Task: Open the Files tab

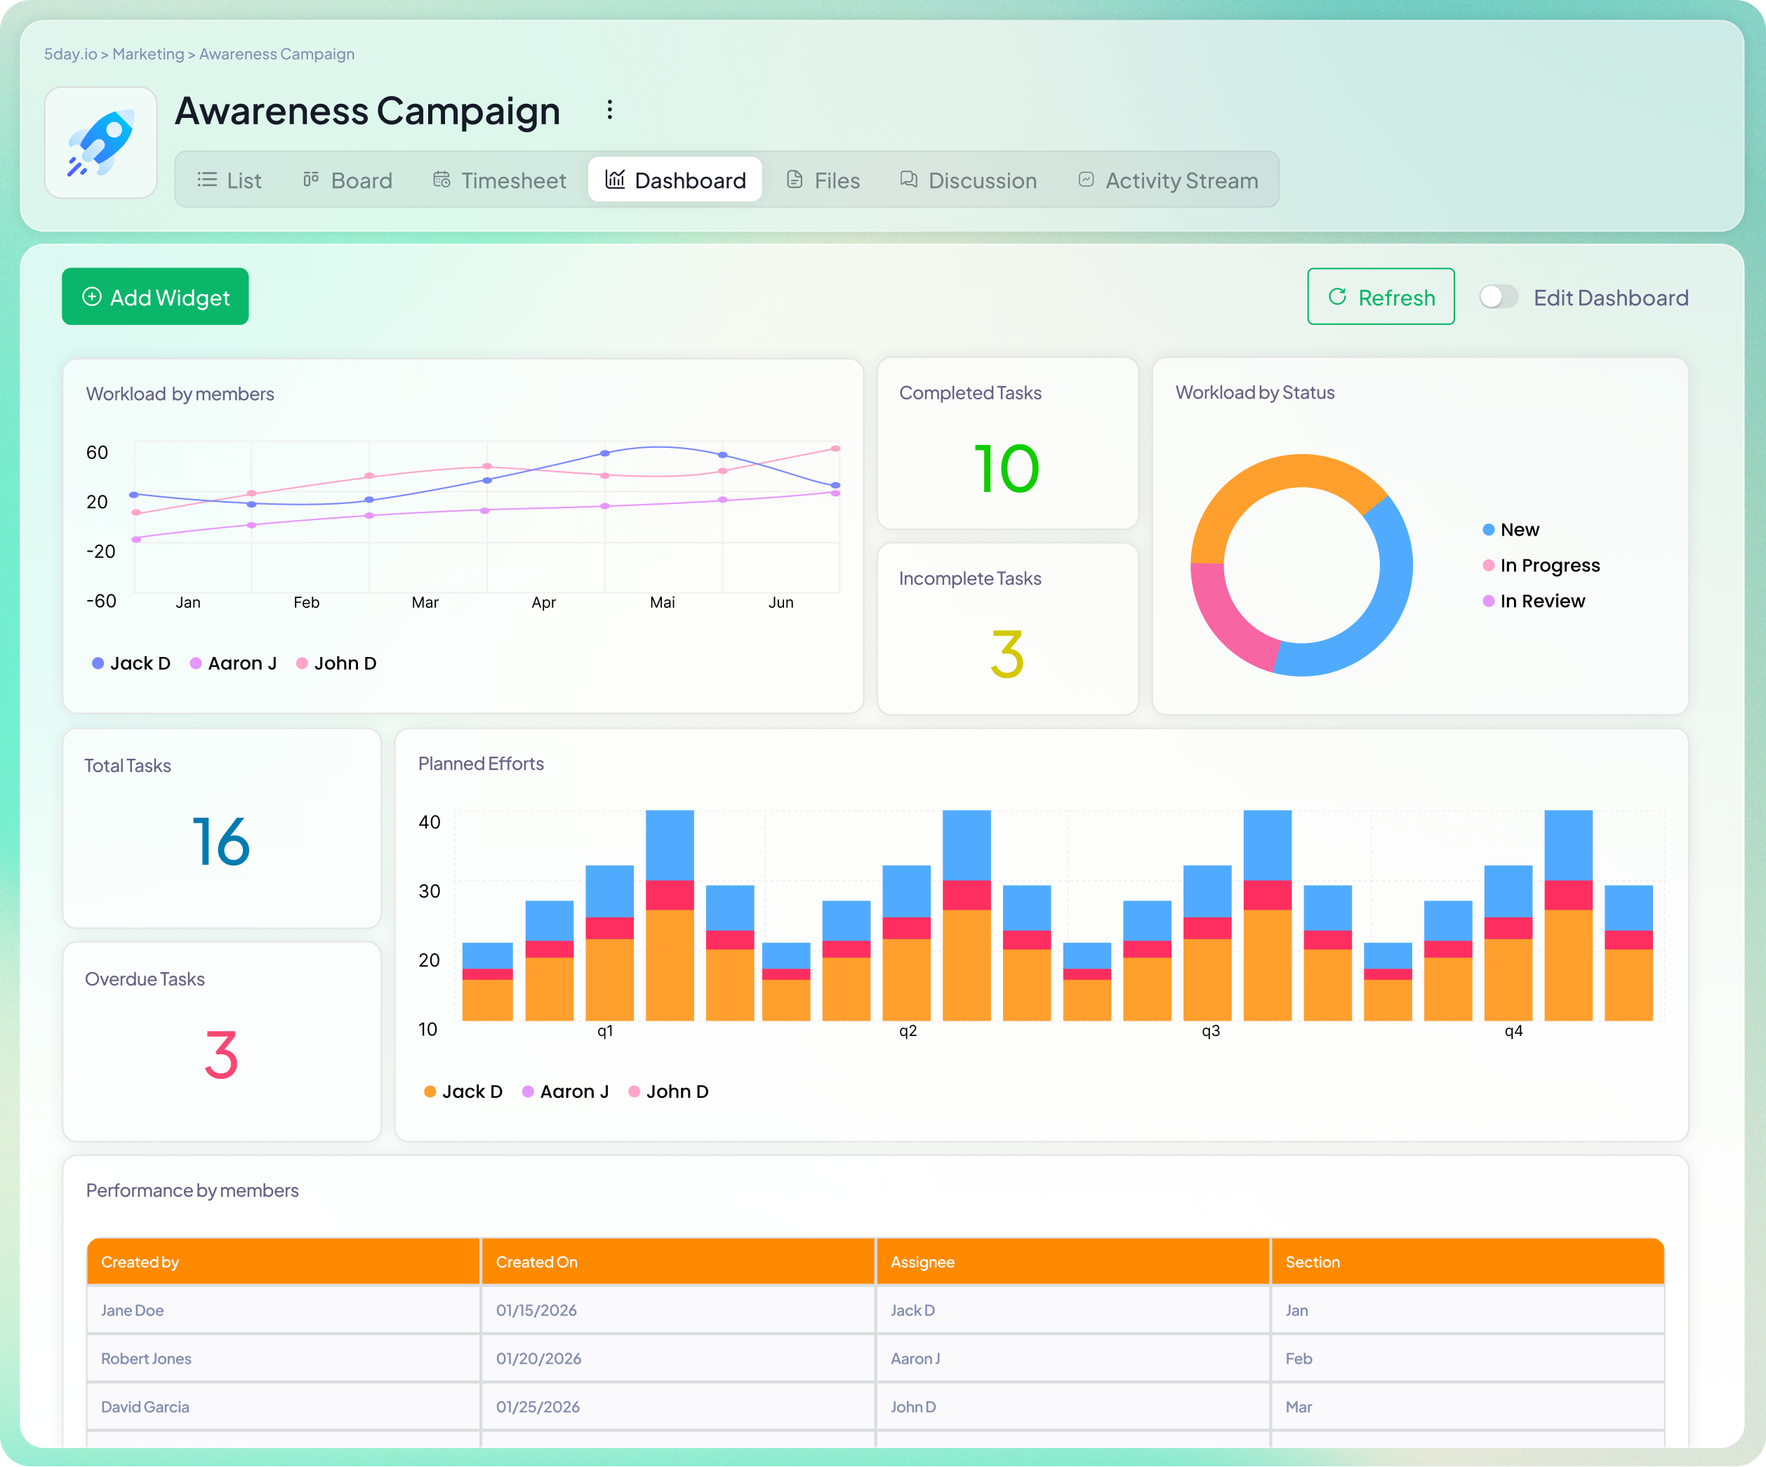Action: [x=823, y=180]
